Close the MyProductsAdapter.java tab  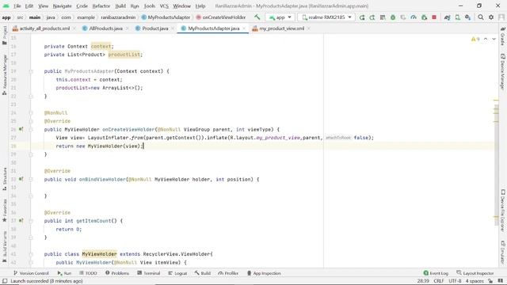click(244, 28)
